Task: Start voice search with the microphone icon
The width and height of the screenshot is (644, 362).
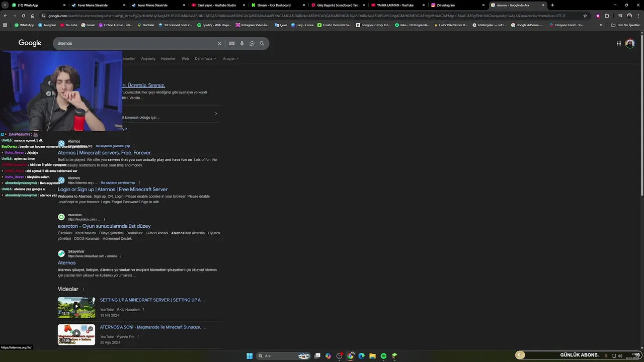Action: pyautogui.click(x=242, y=43)
